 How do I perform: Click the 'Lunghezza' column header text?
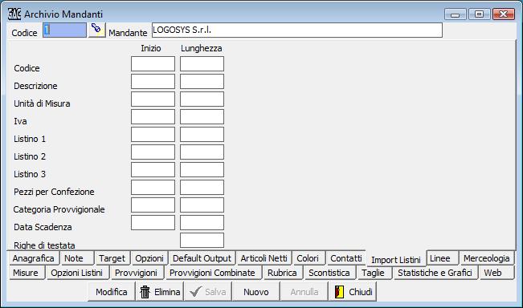(x=202, y=49)
